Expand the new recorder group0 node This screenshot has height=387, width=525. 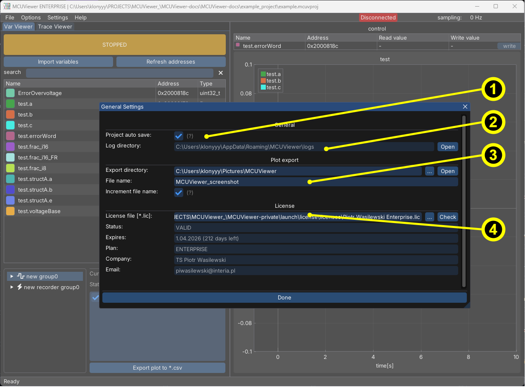[12, 287]
